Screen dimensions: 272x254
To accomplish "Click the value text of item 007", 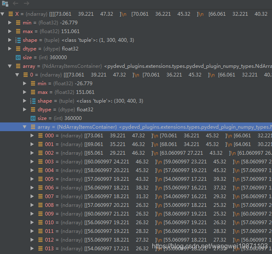I will coord(178,196).
